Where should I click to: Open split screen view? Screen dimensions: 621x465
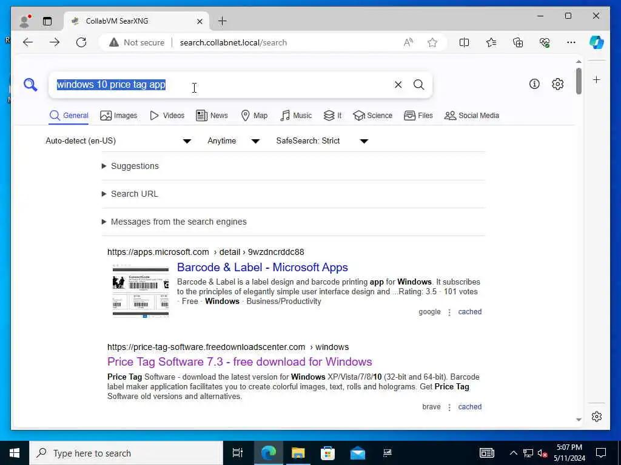464,42
